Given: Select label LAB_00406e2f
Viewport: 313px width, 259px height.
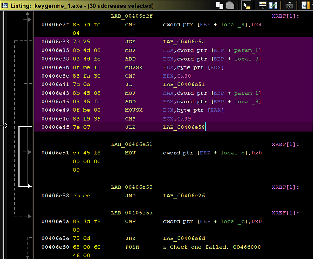Looking at the screenshot, I should [132, 16].
